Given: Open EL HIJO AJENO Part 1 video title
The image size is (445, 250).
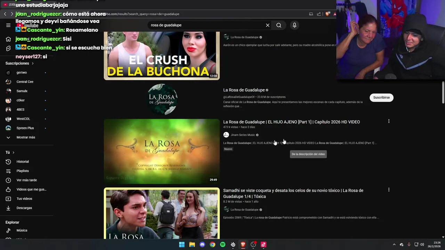Looking at the screenshot, I should click(291, 122).
